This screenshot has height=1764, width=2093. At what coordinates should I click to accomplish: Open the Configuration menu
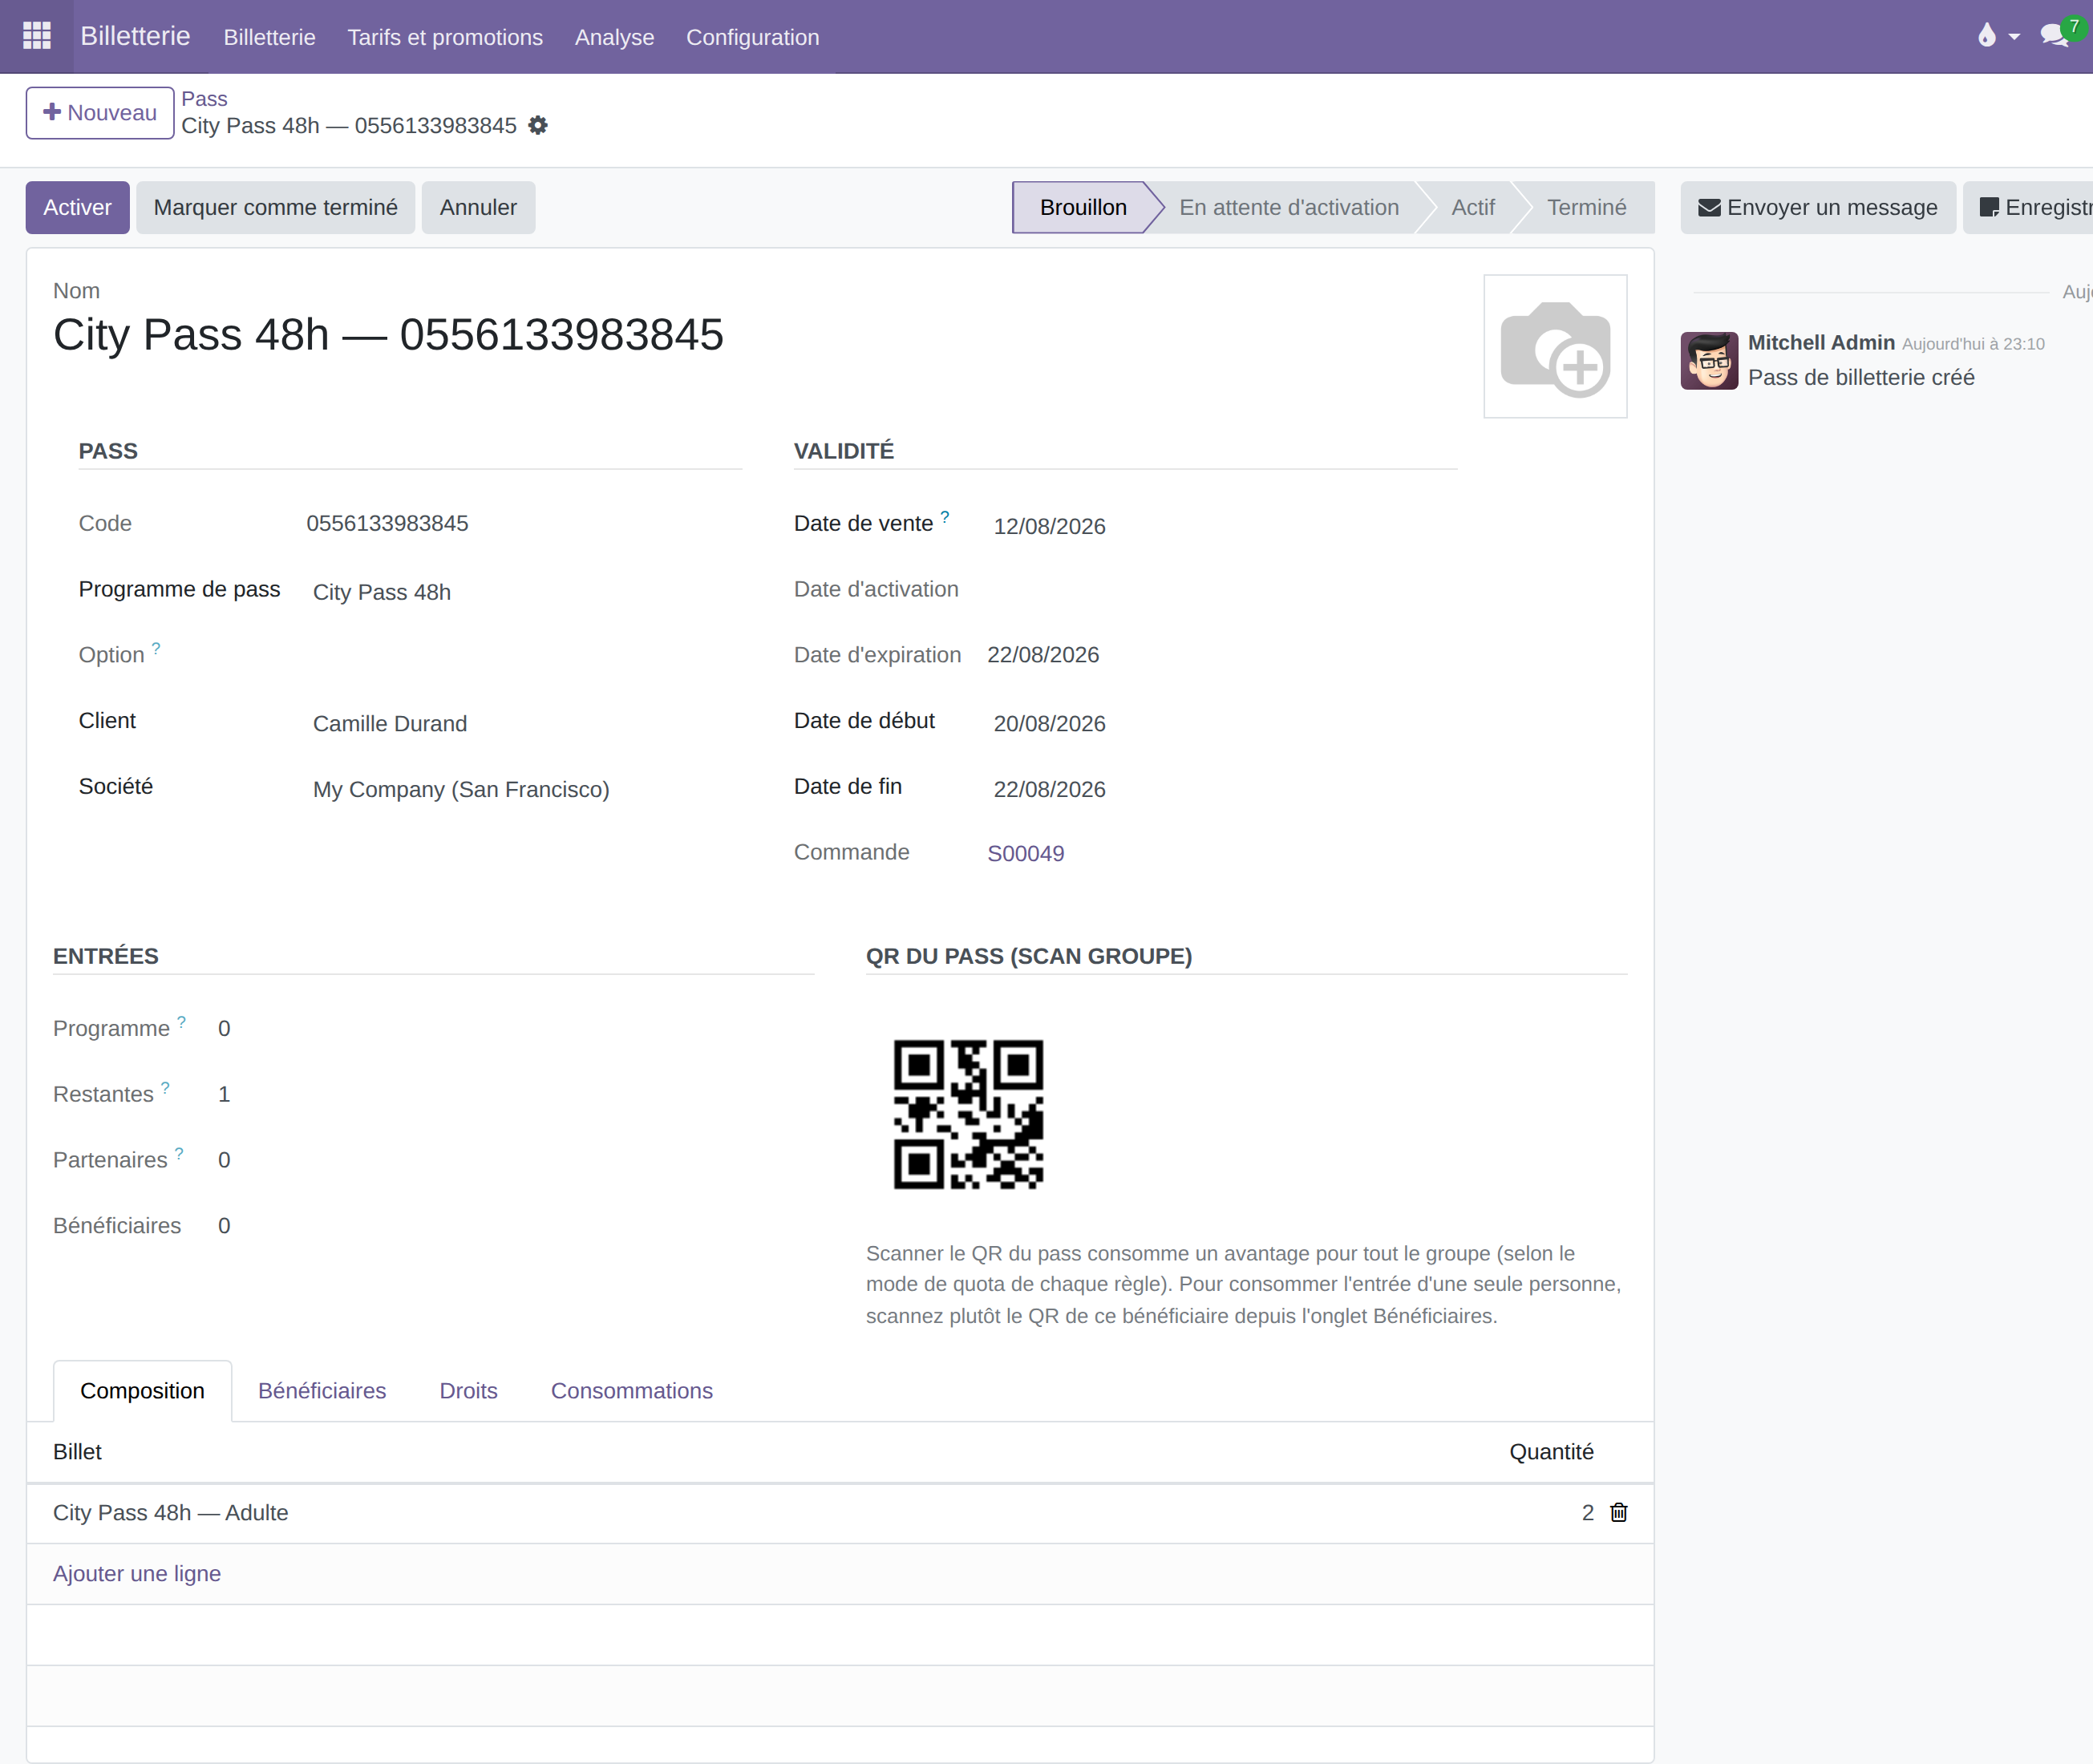[752, 37]
